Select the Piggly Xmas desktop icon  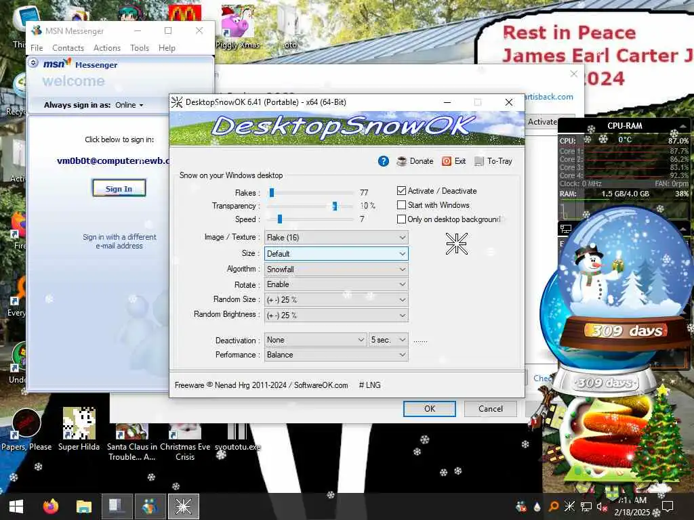(x=237, y=26)
